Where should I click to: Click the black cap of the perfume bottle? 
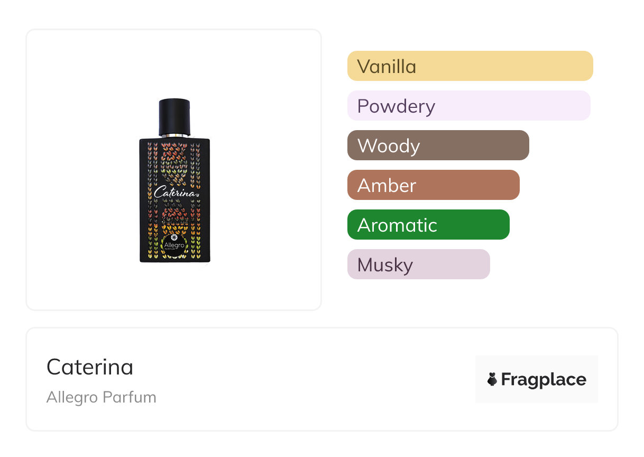174,116
